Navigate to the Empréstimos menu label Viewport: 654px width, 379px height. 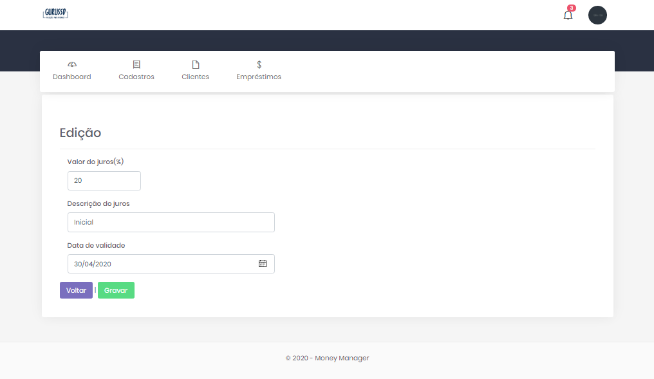(x=259, y=77)
